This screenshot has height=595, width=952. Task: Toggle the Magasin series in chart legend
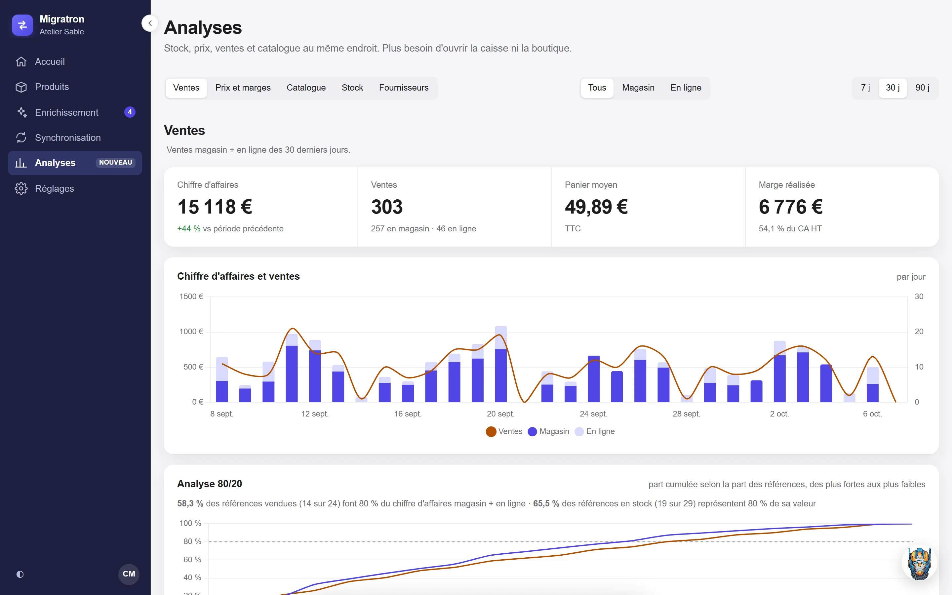tap(548, 431)
